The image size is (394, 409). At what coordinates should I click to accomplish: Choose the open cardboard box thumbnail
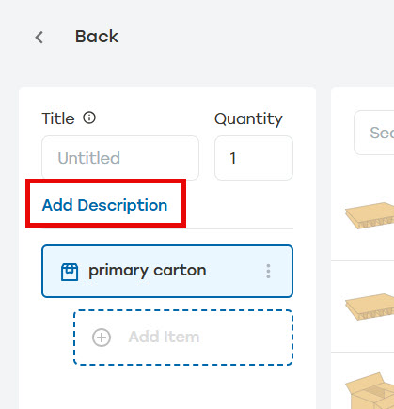(x=370, y=390)
